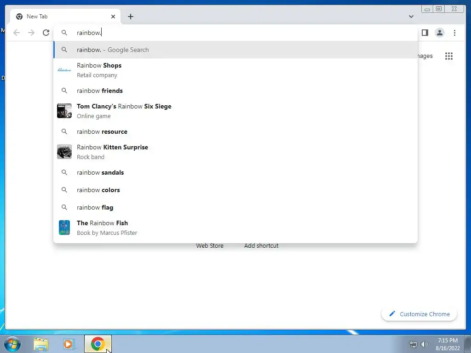Choose the rainbow resource suggestion

(x=235, y=131)
